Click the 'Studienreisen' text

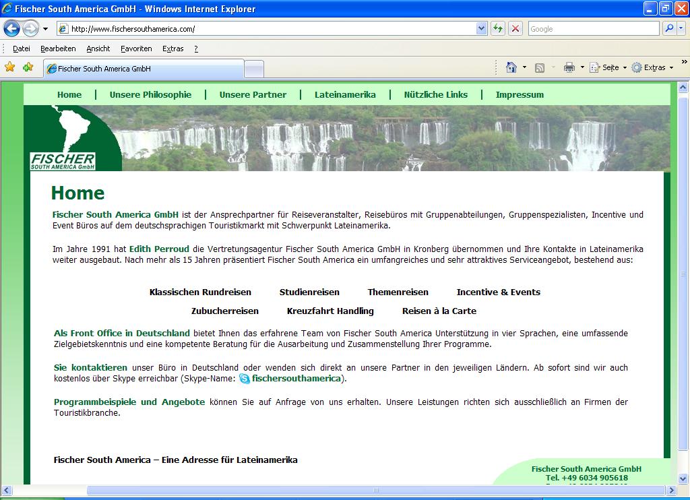pyautogui.click(x=309, y=292)
